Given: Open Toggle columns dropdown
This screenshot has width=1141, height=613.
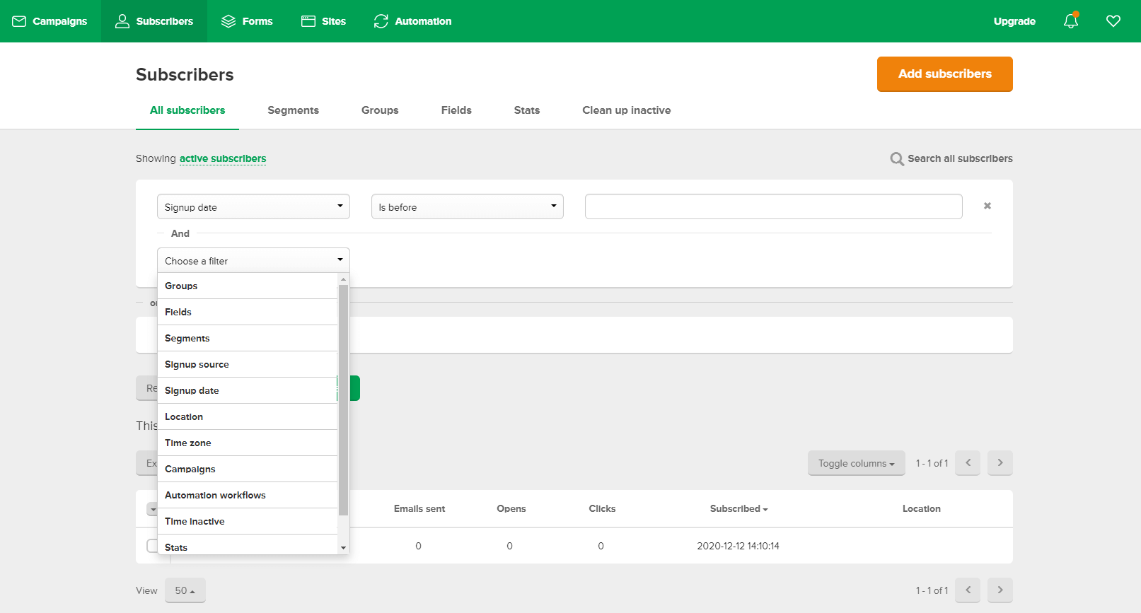Looking at the screenshot, I should pos(857,463).
